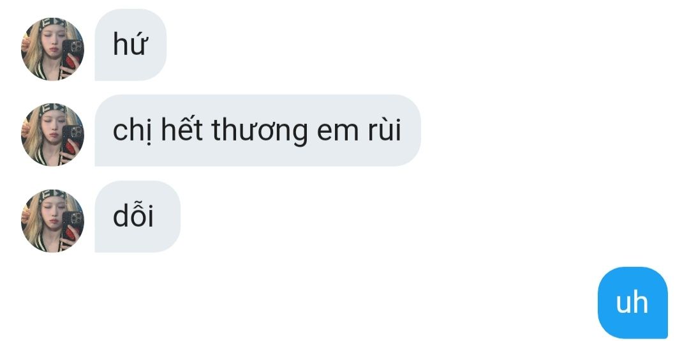Image resolution: width=689 pixels, height=341 pixels.
Task: Click the word "rùi" in the message
Action: [x=385, y=130]
